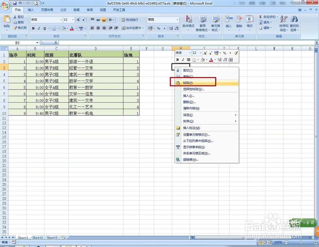Screen dimensions: 319x247
Task: Open Cell Styles gallery
Action: pyautogui.click(x=216, y=23)
